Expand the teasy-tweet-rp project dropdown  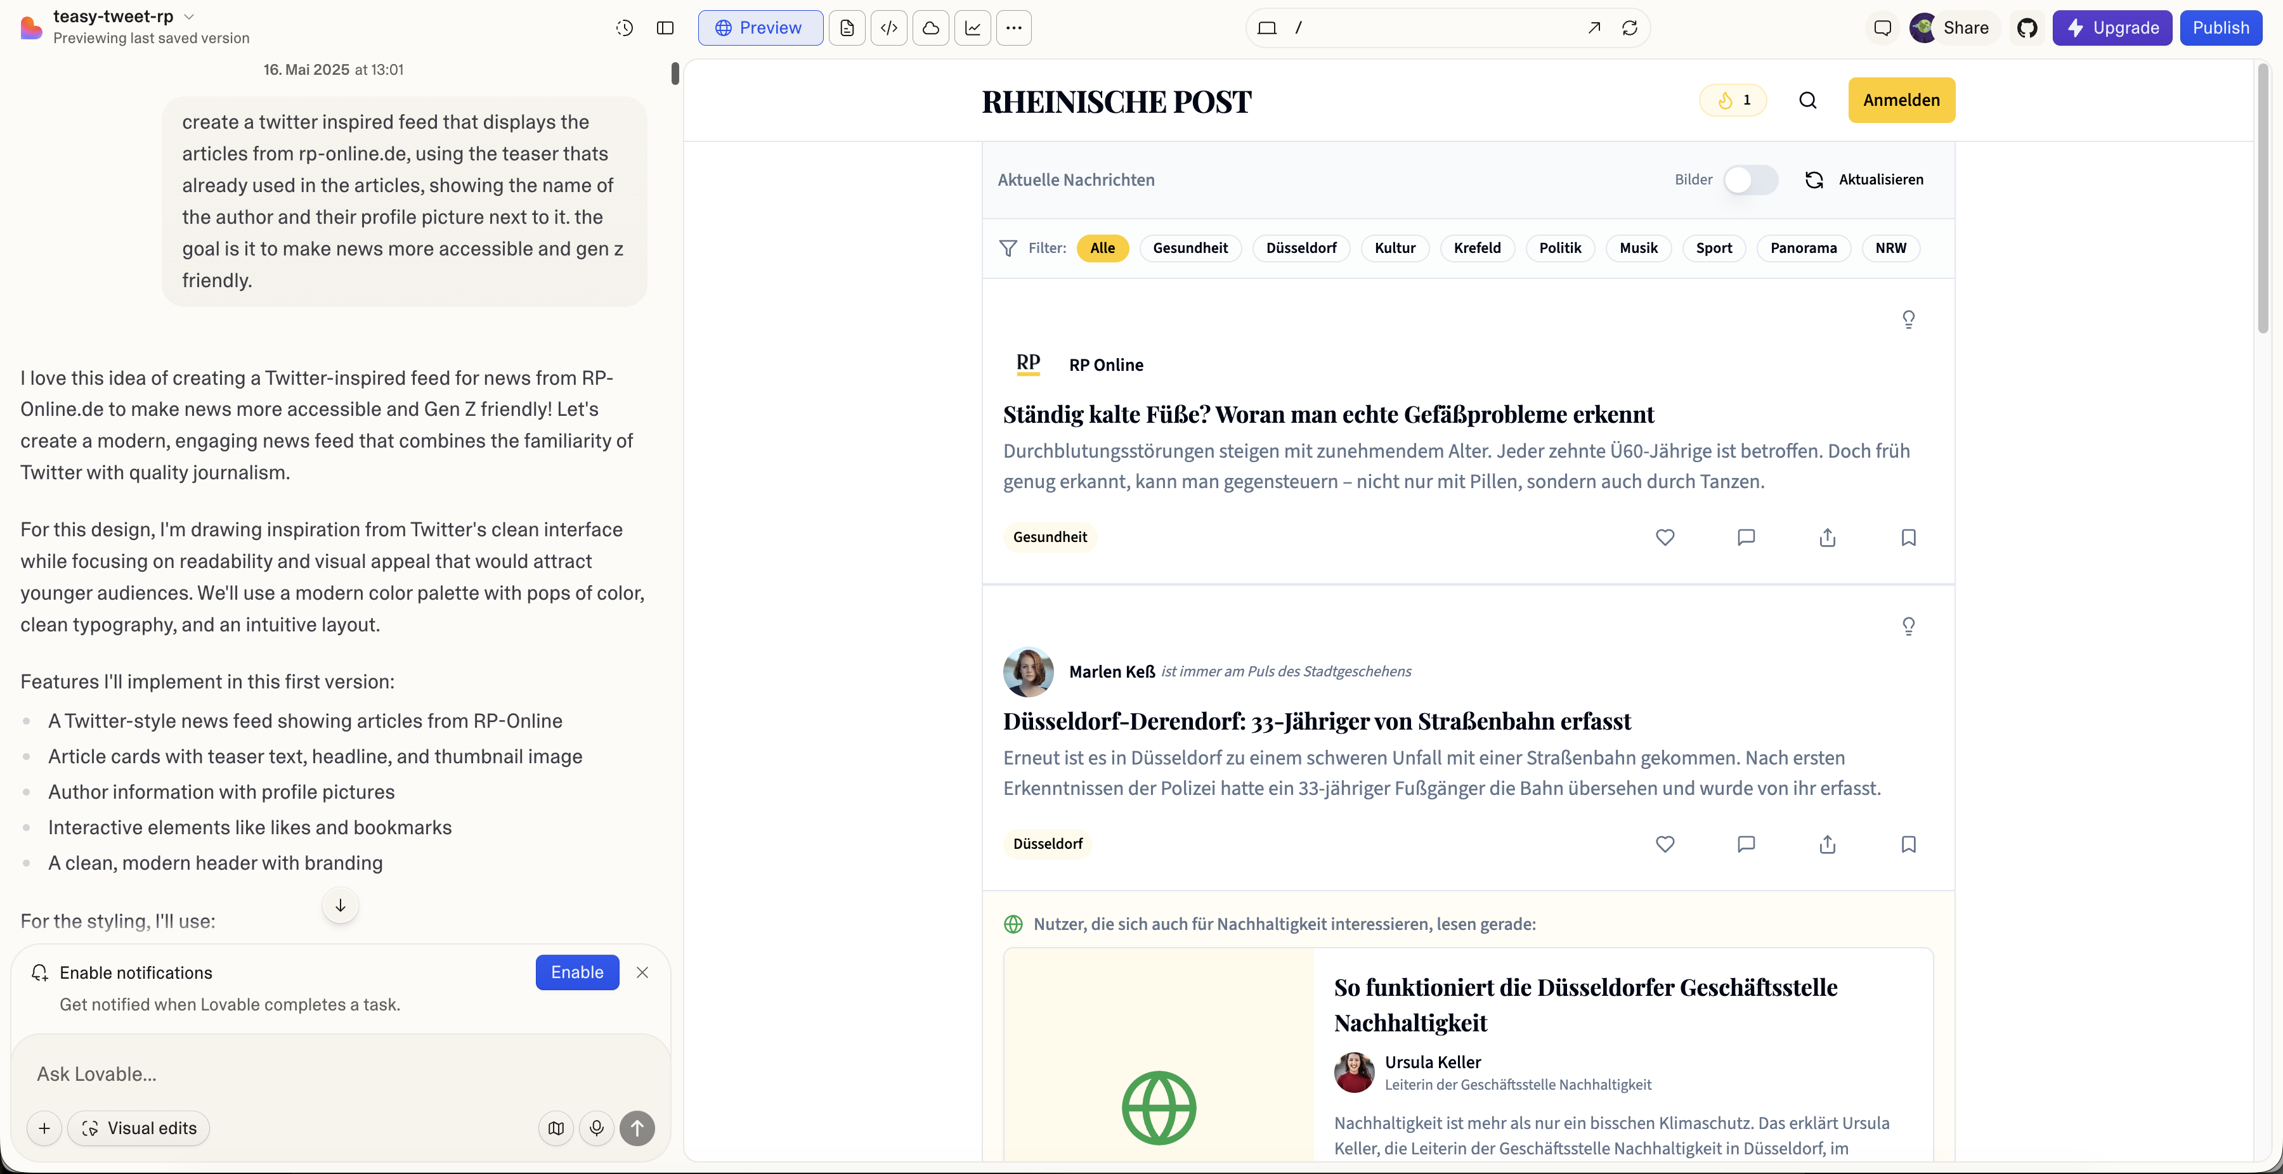click(x=189, y=16)
